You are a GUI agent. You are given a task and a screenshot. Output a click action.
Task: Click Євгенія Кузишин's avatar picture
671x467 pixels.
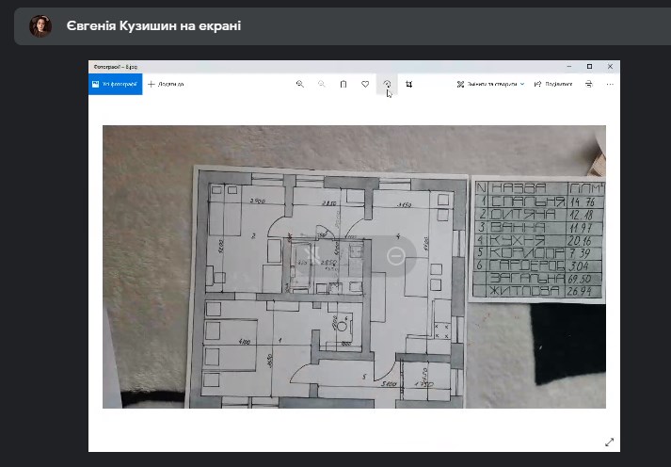(40, 26)
